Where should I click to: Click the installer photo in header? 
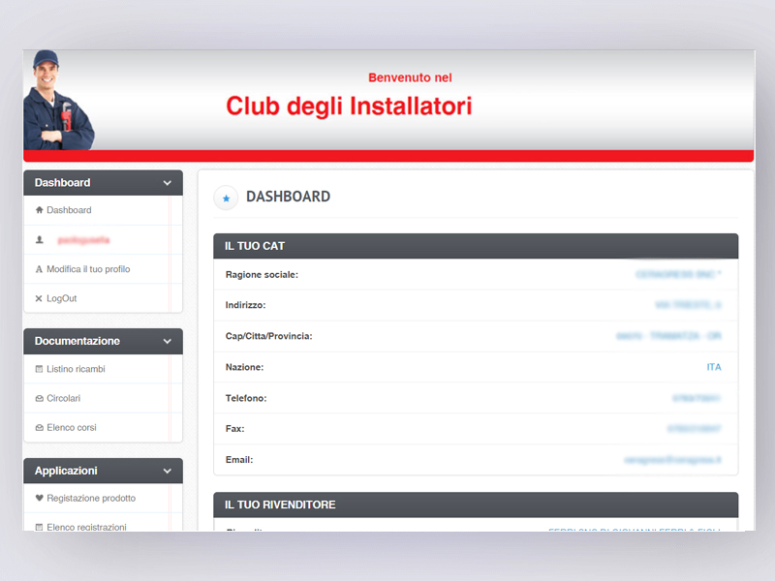[58, 101]
